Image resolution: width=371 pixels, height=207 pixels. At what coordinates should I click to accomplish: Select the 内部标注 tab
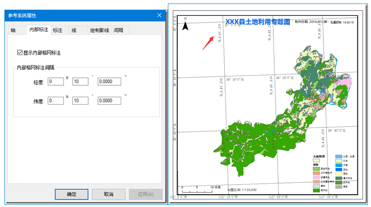[39, 30]
